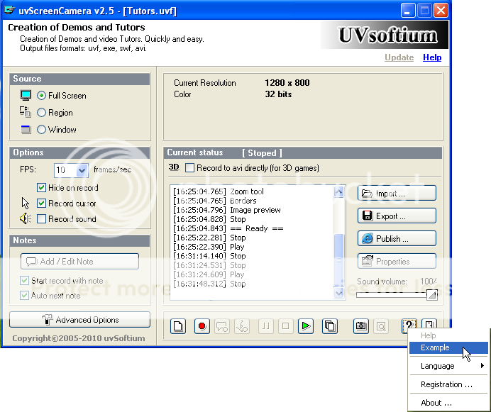This screenshot has height=412, width=491.
Task: Select the Window source radio button
Action: pos(41,129)
